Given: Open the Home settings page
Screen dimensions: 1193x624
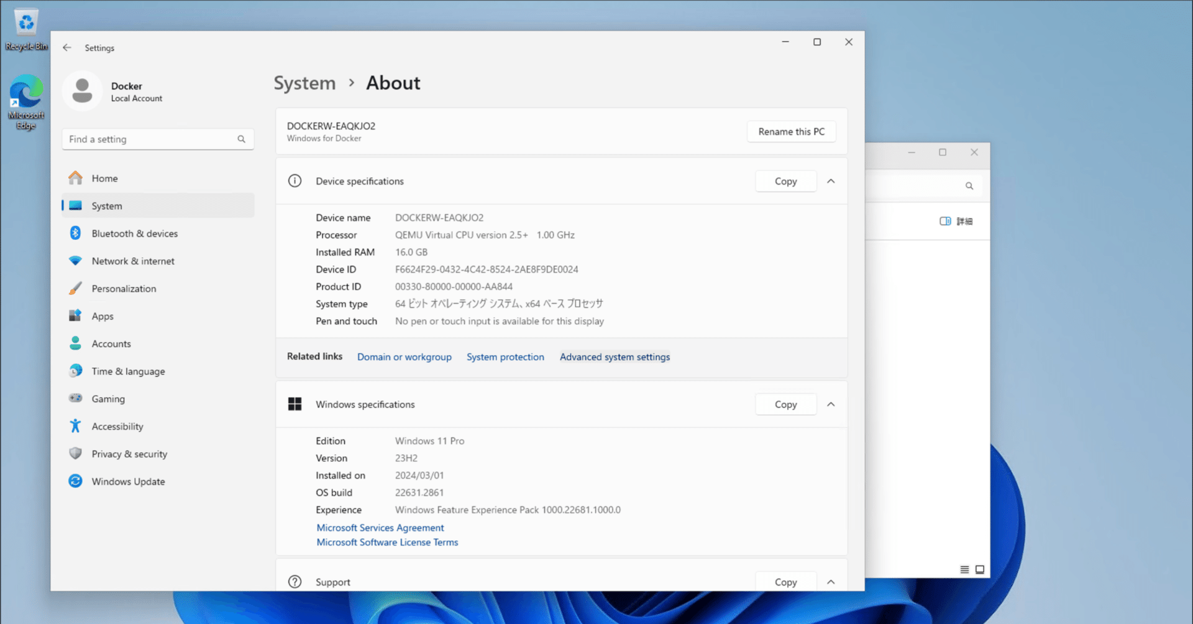Looking at the screenshot, I should (x=158, y=178).
